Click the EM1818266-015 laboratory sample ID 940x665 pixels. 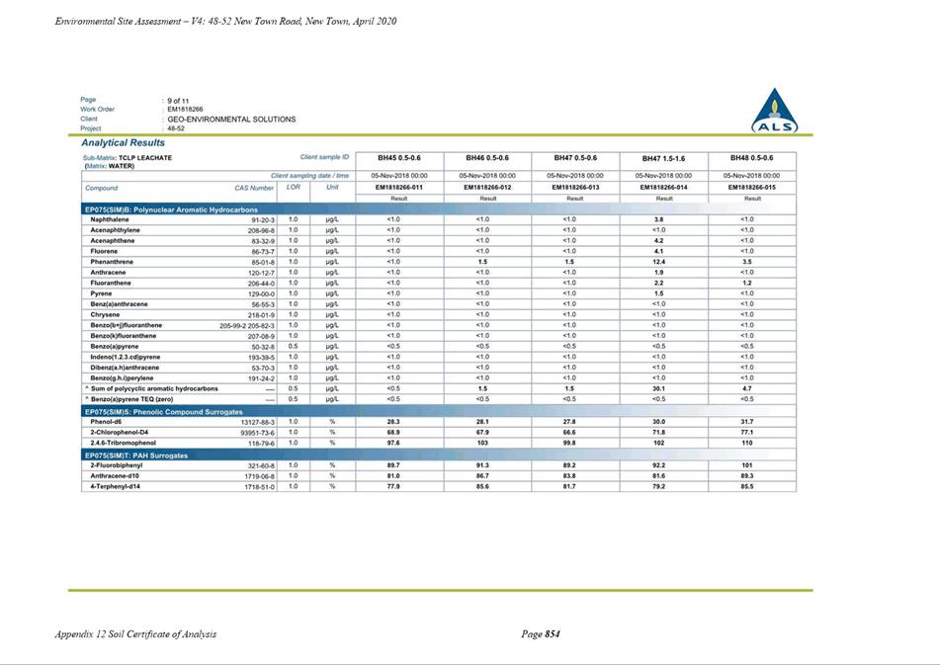751,188
